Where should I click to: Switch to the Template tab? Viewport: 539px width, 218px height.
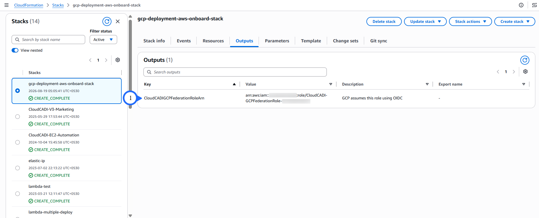pos(311,41)
